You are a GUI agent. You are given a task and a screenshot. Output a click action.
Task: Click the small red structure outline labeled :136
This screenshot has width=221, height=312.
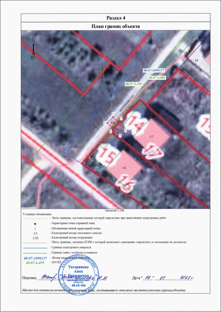pos(112,123)
